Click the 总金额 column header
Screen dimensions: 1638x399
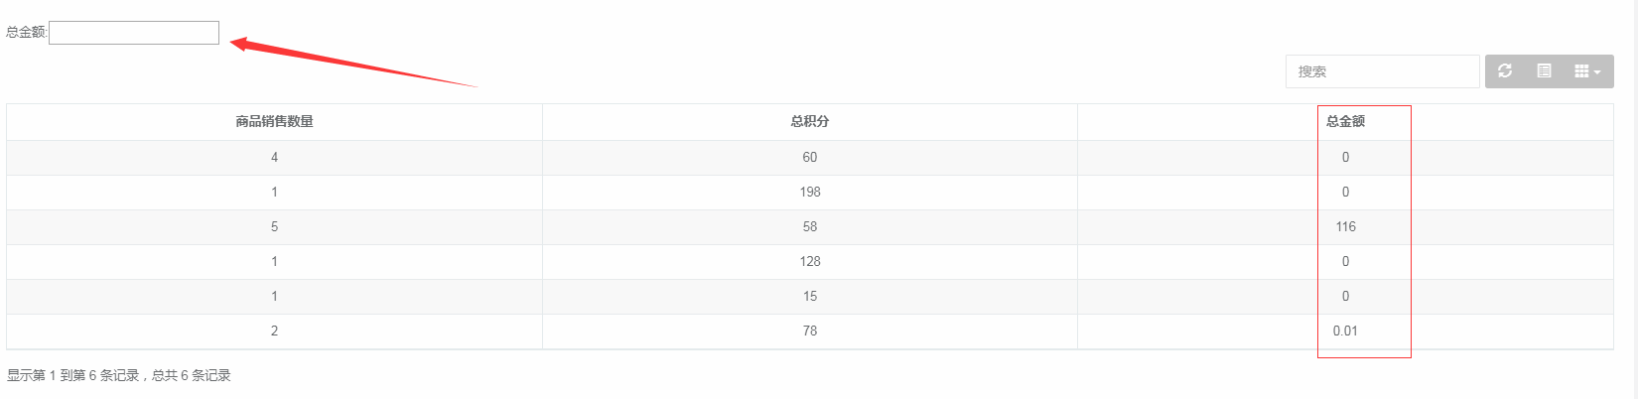1345,121
